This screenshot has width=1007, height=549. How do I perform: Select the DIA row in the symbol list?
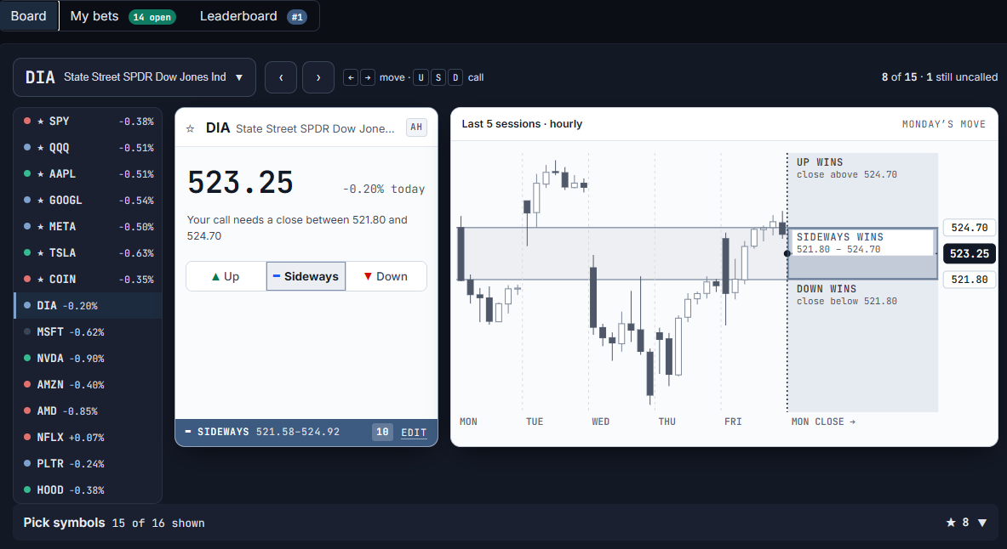pos(88,306)
